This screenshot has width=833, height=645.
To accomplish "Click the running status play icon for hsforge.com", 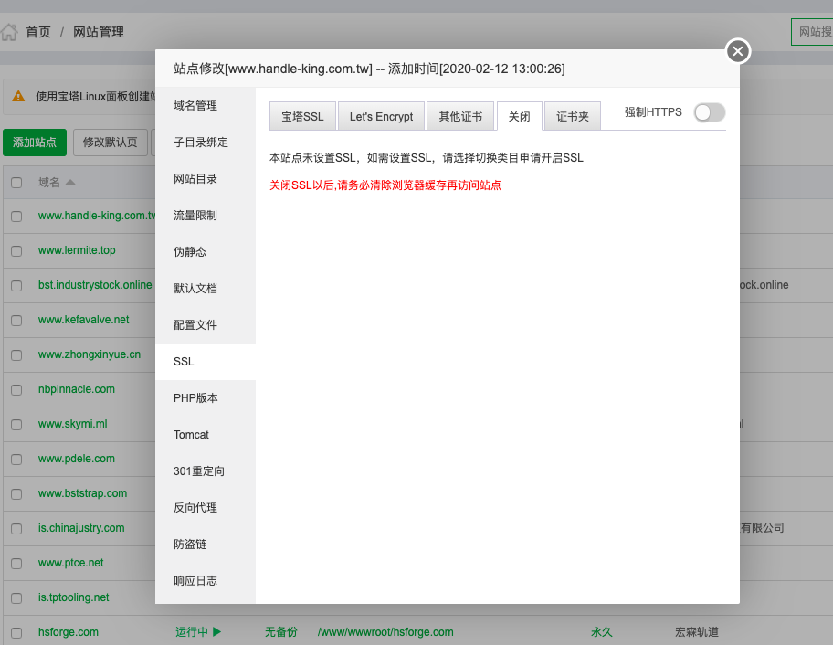I will [216, 631].
